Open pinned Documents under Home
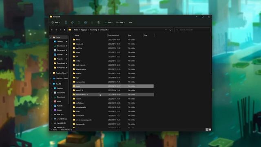 (61, 50)
